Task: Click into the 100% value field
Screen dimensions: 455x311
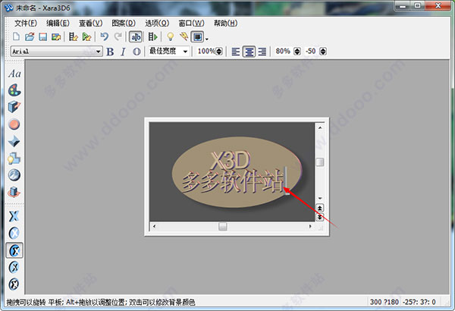Action: click(206, 52)
